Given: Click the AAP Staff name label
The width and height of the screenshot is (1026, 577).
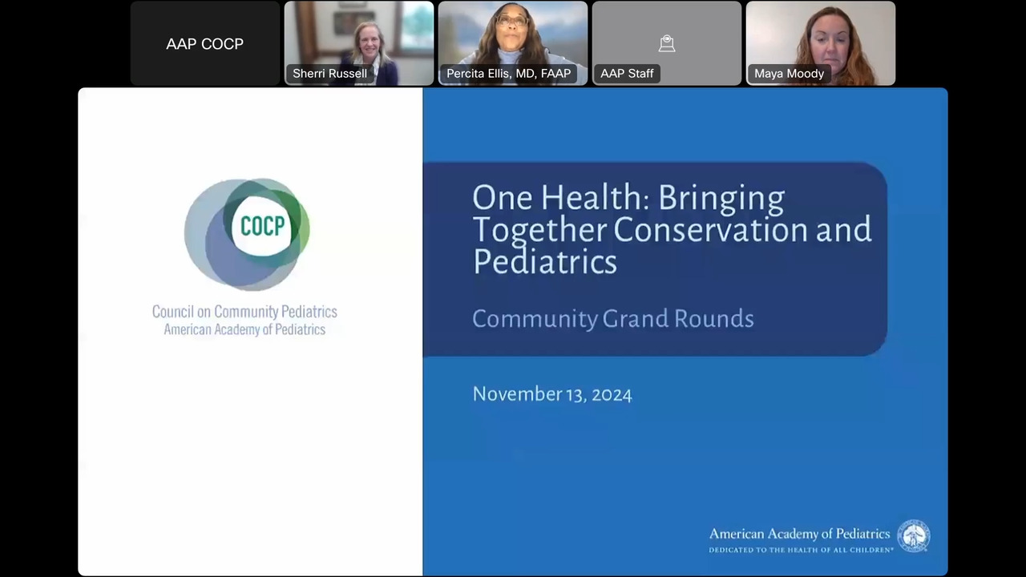Looking at the screenshot, I should pyautogui.click(x=627, y=74).
